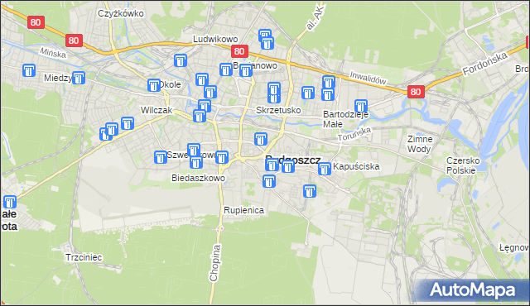Open the ATM marker above the Małe label at the left edge
530x306 pixels.
[10, 203]
